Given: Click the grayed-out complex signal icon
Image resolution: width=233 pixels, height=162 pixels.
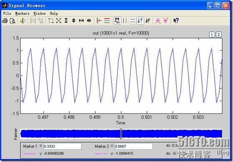Looking at the screenshot, I should pos(41,21).
